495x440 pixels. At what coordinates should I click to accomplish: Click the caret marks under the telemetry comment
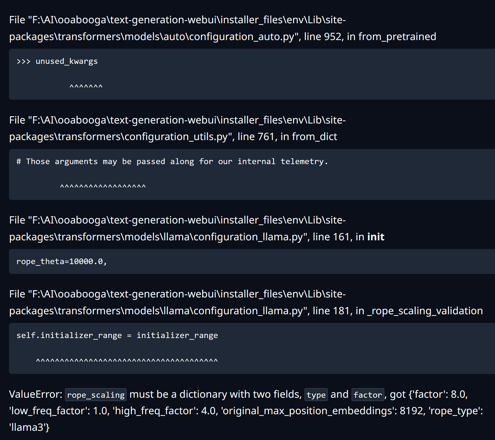tap(103, 187)
